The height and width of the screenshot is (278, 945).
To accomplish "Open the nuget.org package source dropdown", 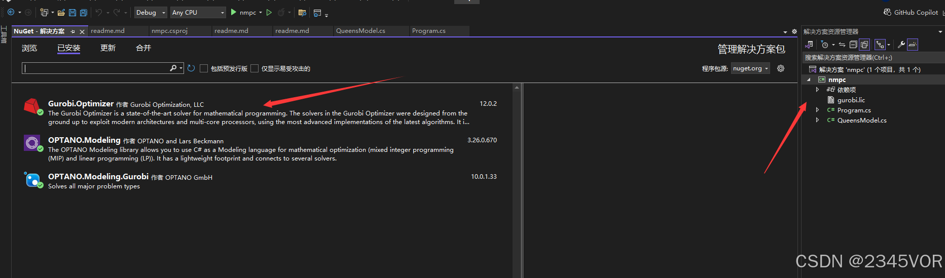I will [750, 68].
